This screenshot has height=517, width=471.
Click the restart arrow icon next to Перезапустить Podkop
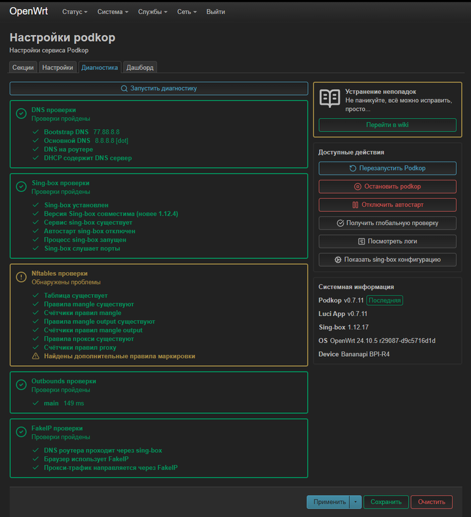click(x=353, y=169)
